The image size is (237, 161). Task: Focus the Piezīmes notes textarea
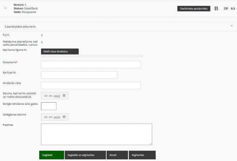tap(96, 134)
